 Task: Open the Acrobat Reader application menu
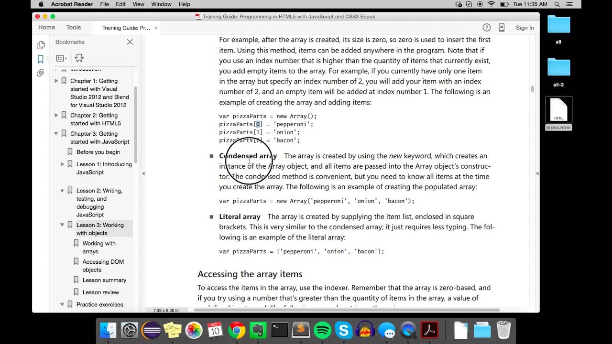pos(73,4)
